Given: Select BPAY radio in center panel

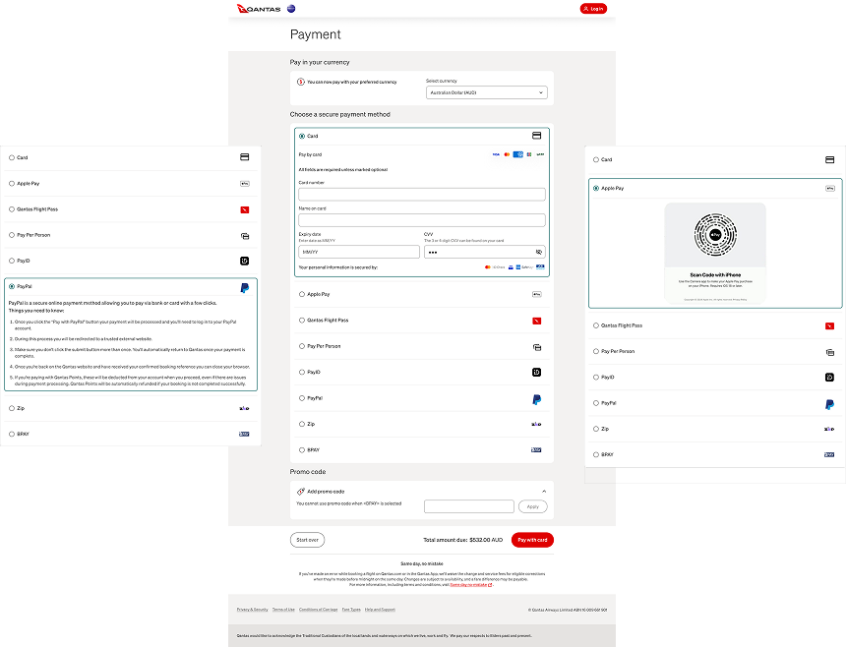Looking at the screenshot, I should (302, 449).
